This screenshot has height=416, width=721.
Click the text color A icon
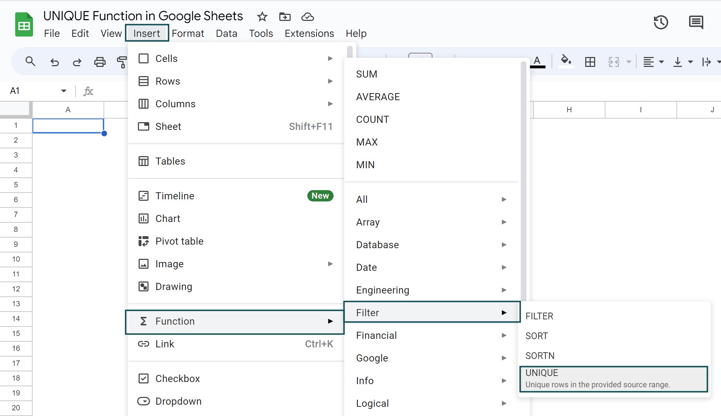[x=537, y=62]
